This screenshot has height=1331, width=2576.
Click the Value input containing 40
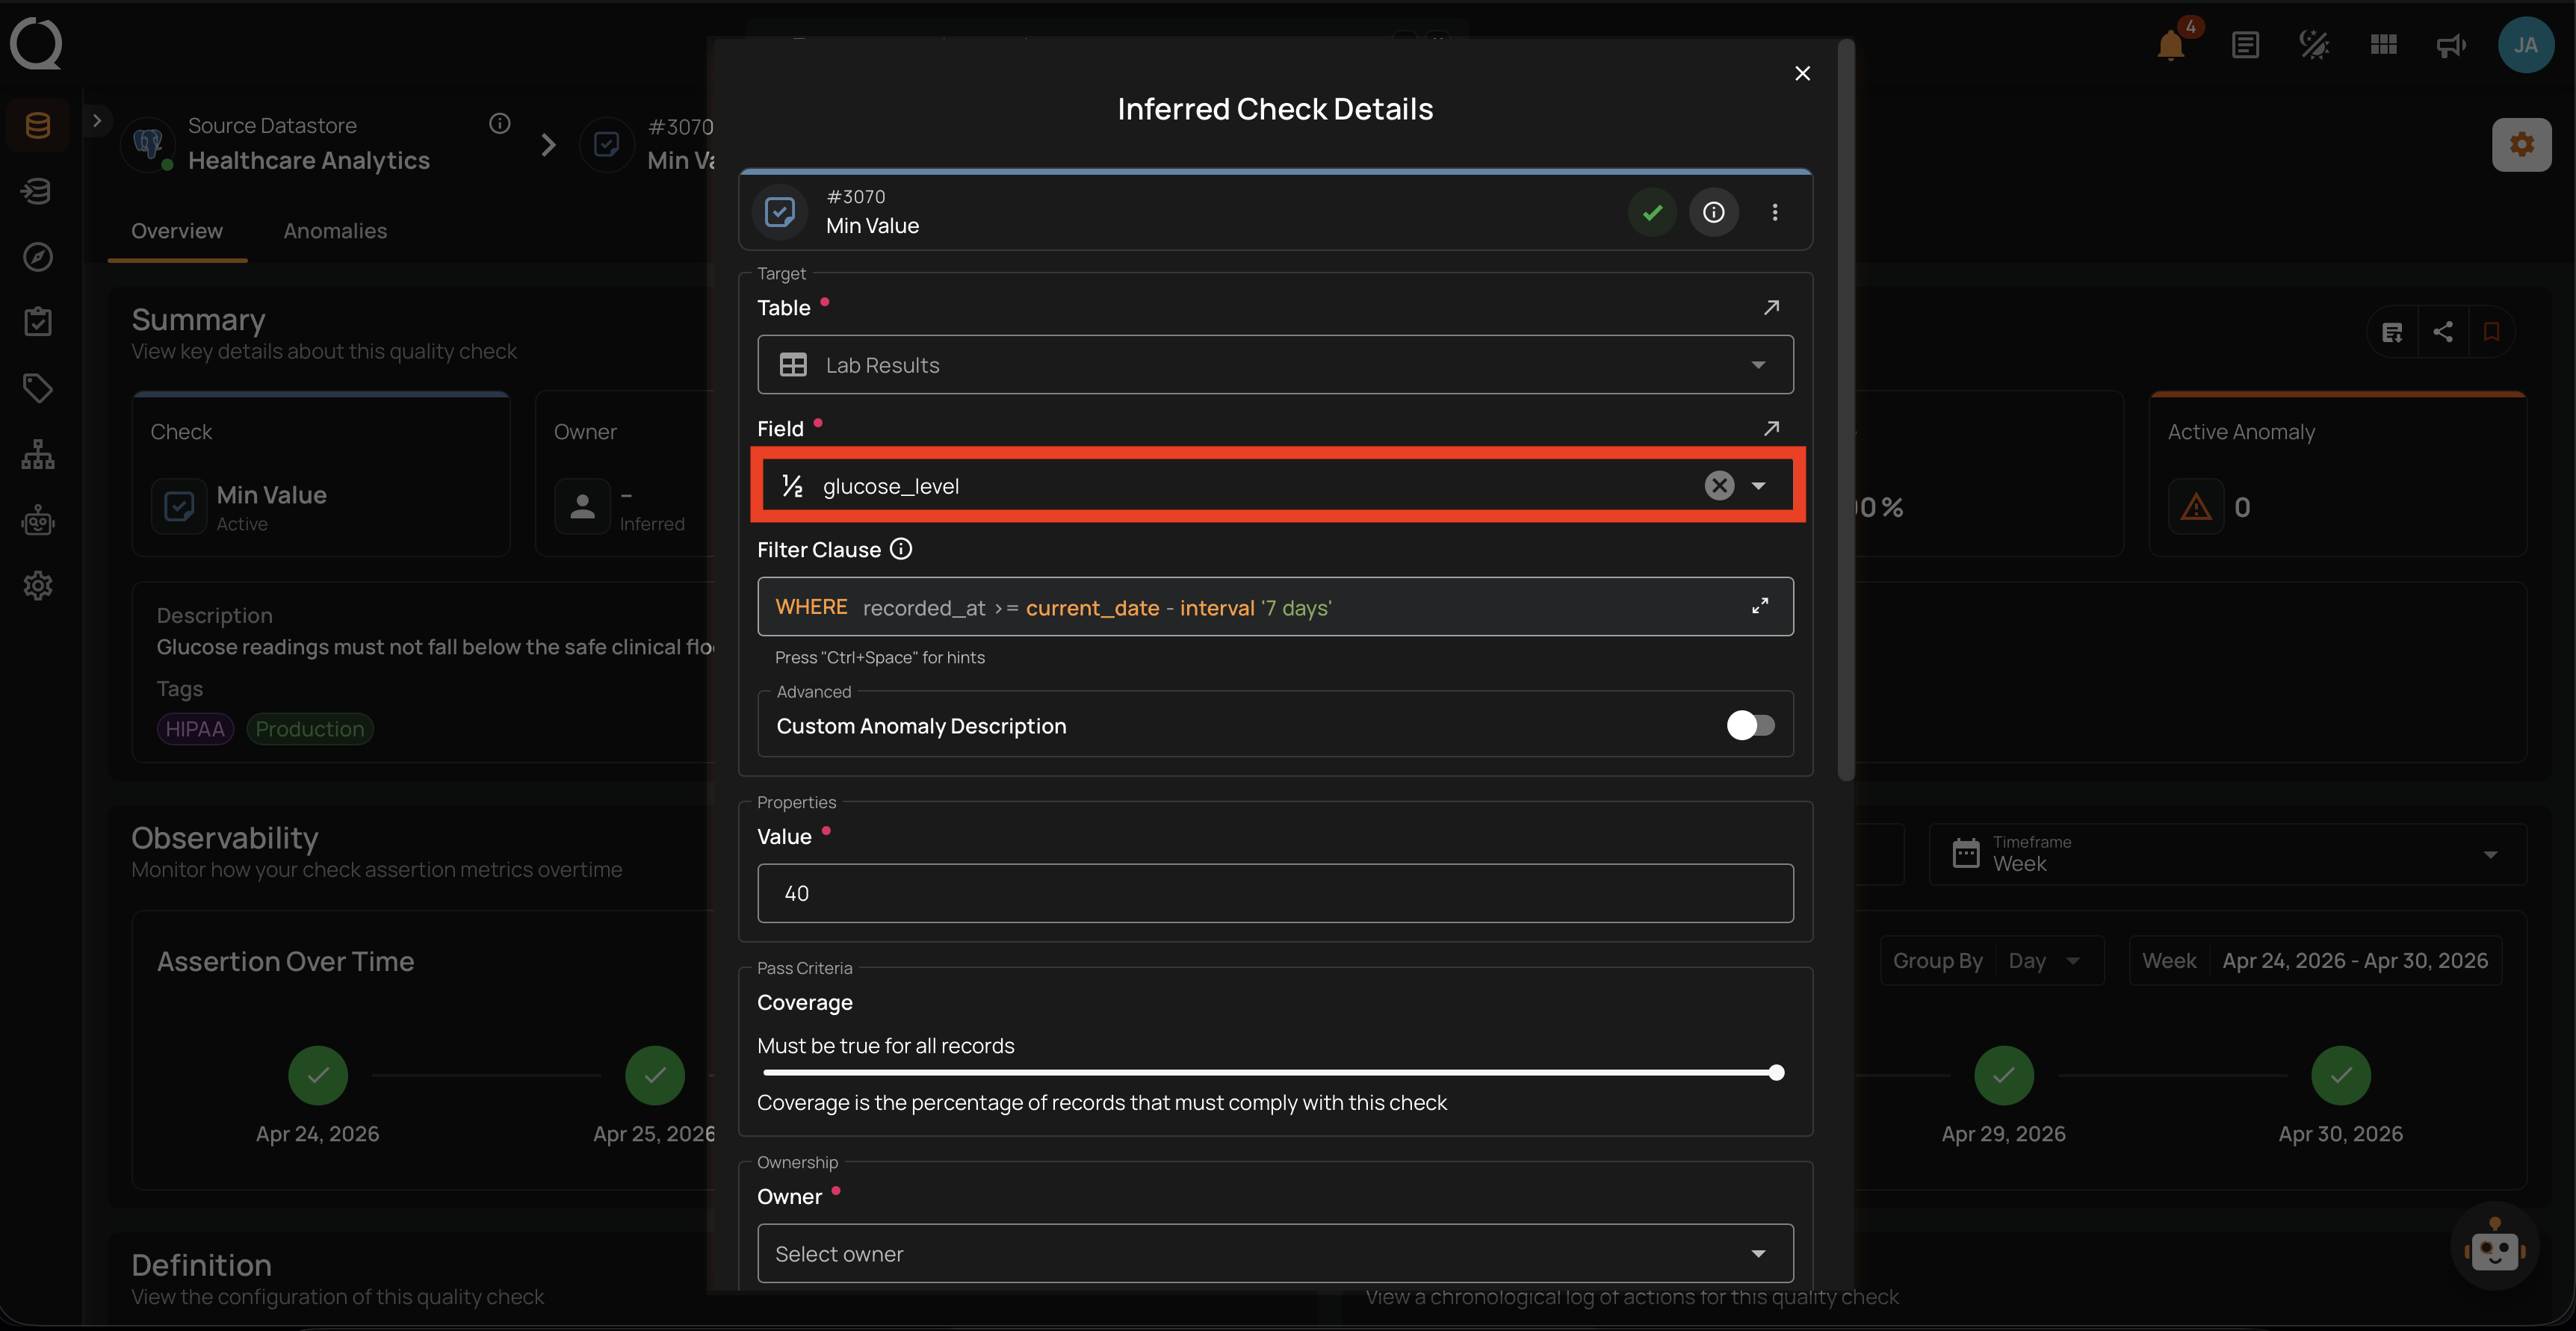click(x=1275, y=893)
